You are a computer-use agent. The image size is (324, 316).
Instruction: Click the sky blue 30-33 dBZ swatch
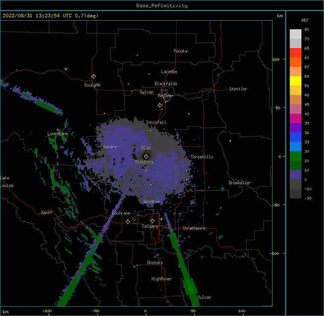pyautogui.click(x=295, y=147)
